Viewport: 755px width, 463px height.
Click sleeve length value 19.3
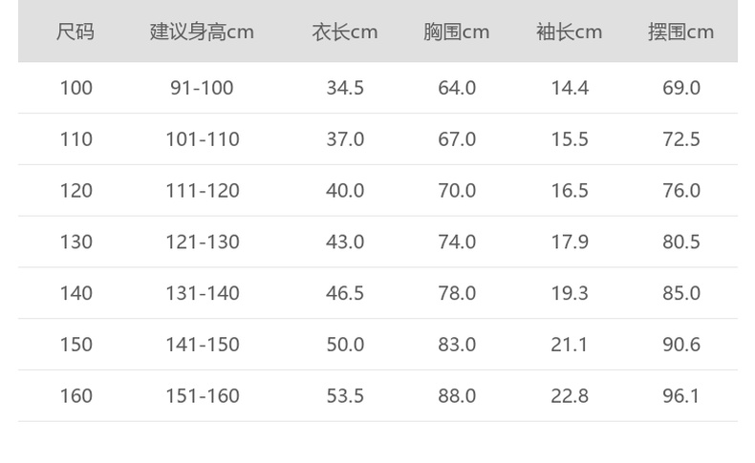pos(570,293)
